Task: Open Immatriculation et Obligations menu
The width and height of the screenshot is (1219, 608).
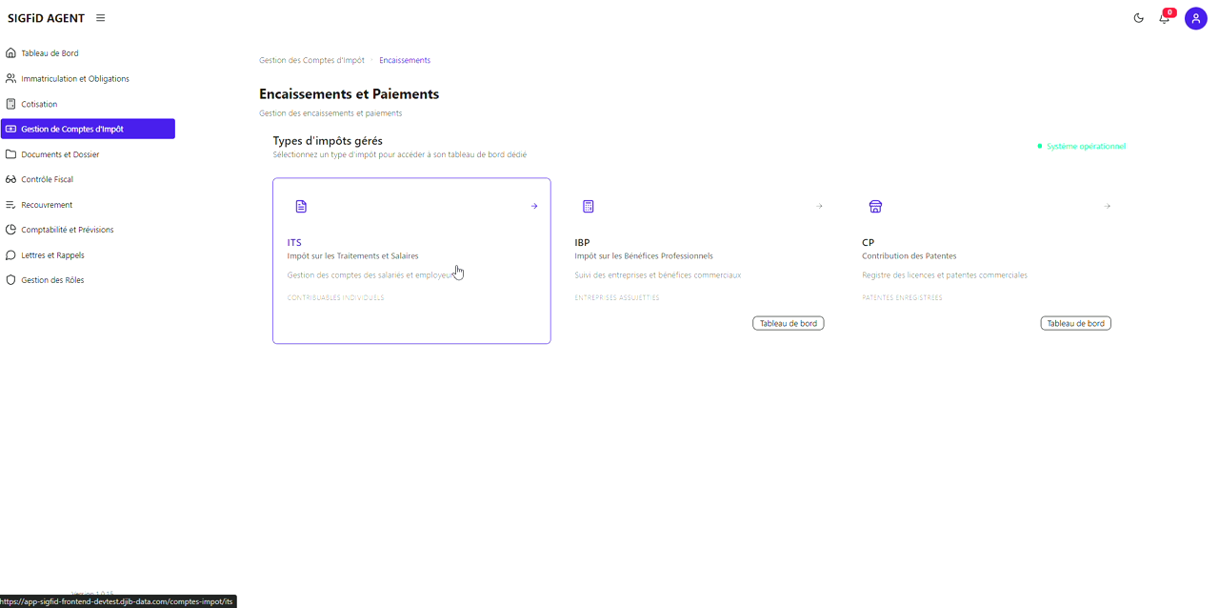Action: 74,79
